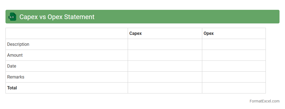The width and height of the screenshot is (285, 109).
Task: Select the Capex cell in Description row
Action: tap(165, 44)
